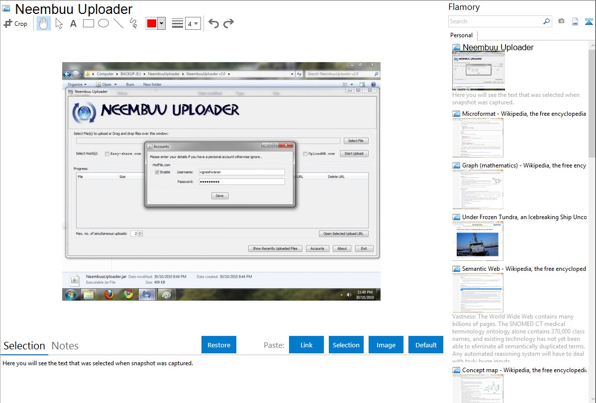Activate the hand pan tool
Viewport: 596px width, 403px height.
pos(43,23)
